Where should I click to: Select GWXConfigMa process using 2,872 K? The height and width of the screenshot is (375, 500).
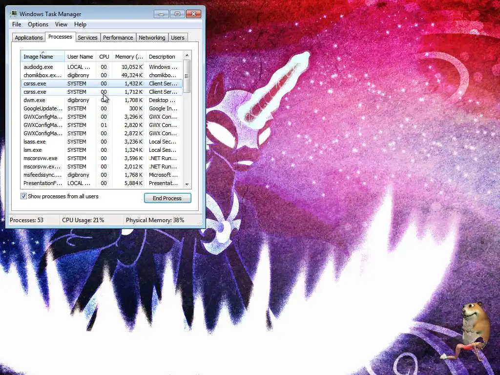point(102,133)
